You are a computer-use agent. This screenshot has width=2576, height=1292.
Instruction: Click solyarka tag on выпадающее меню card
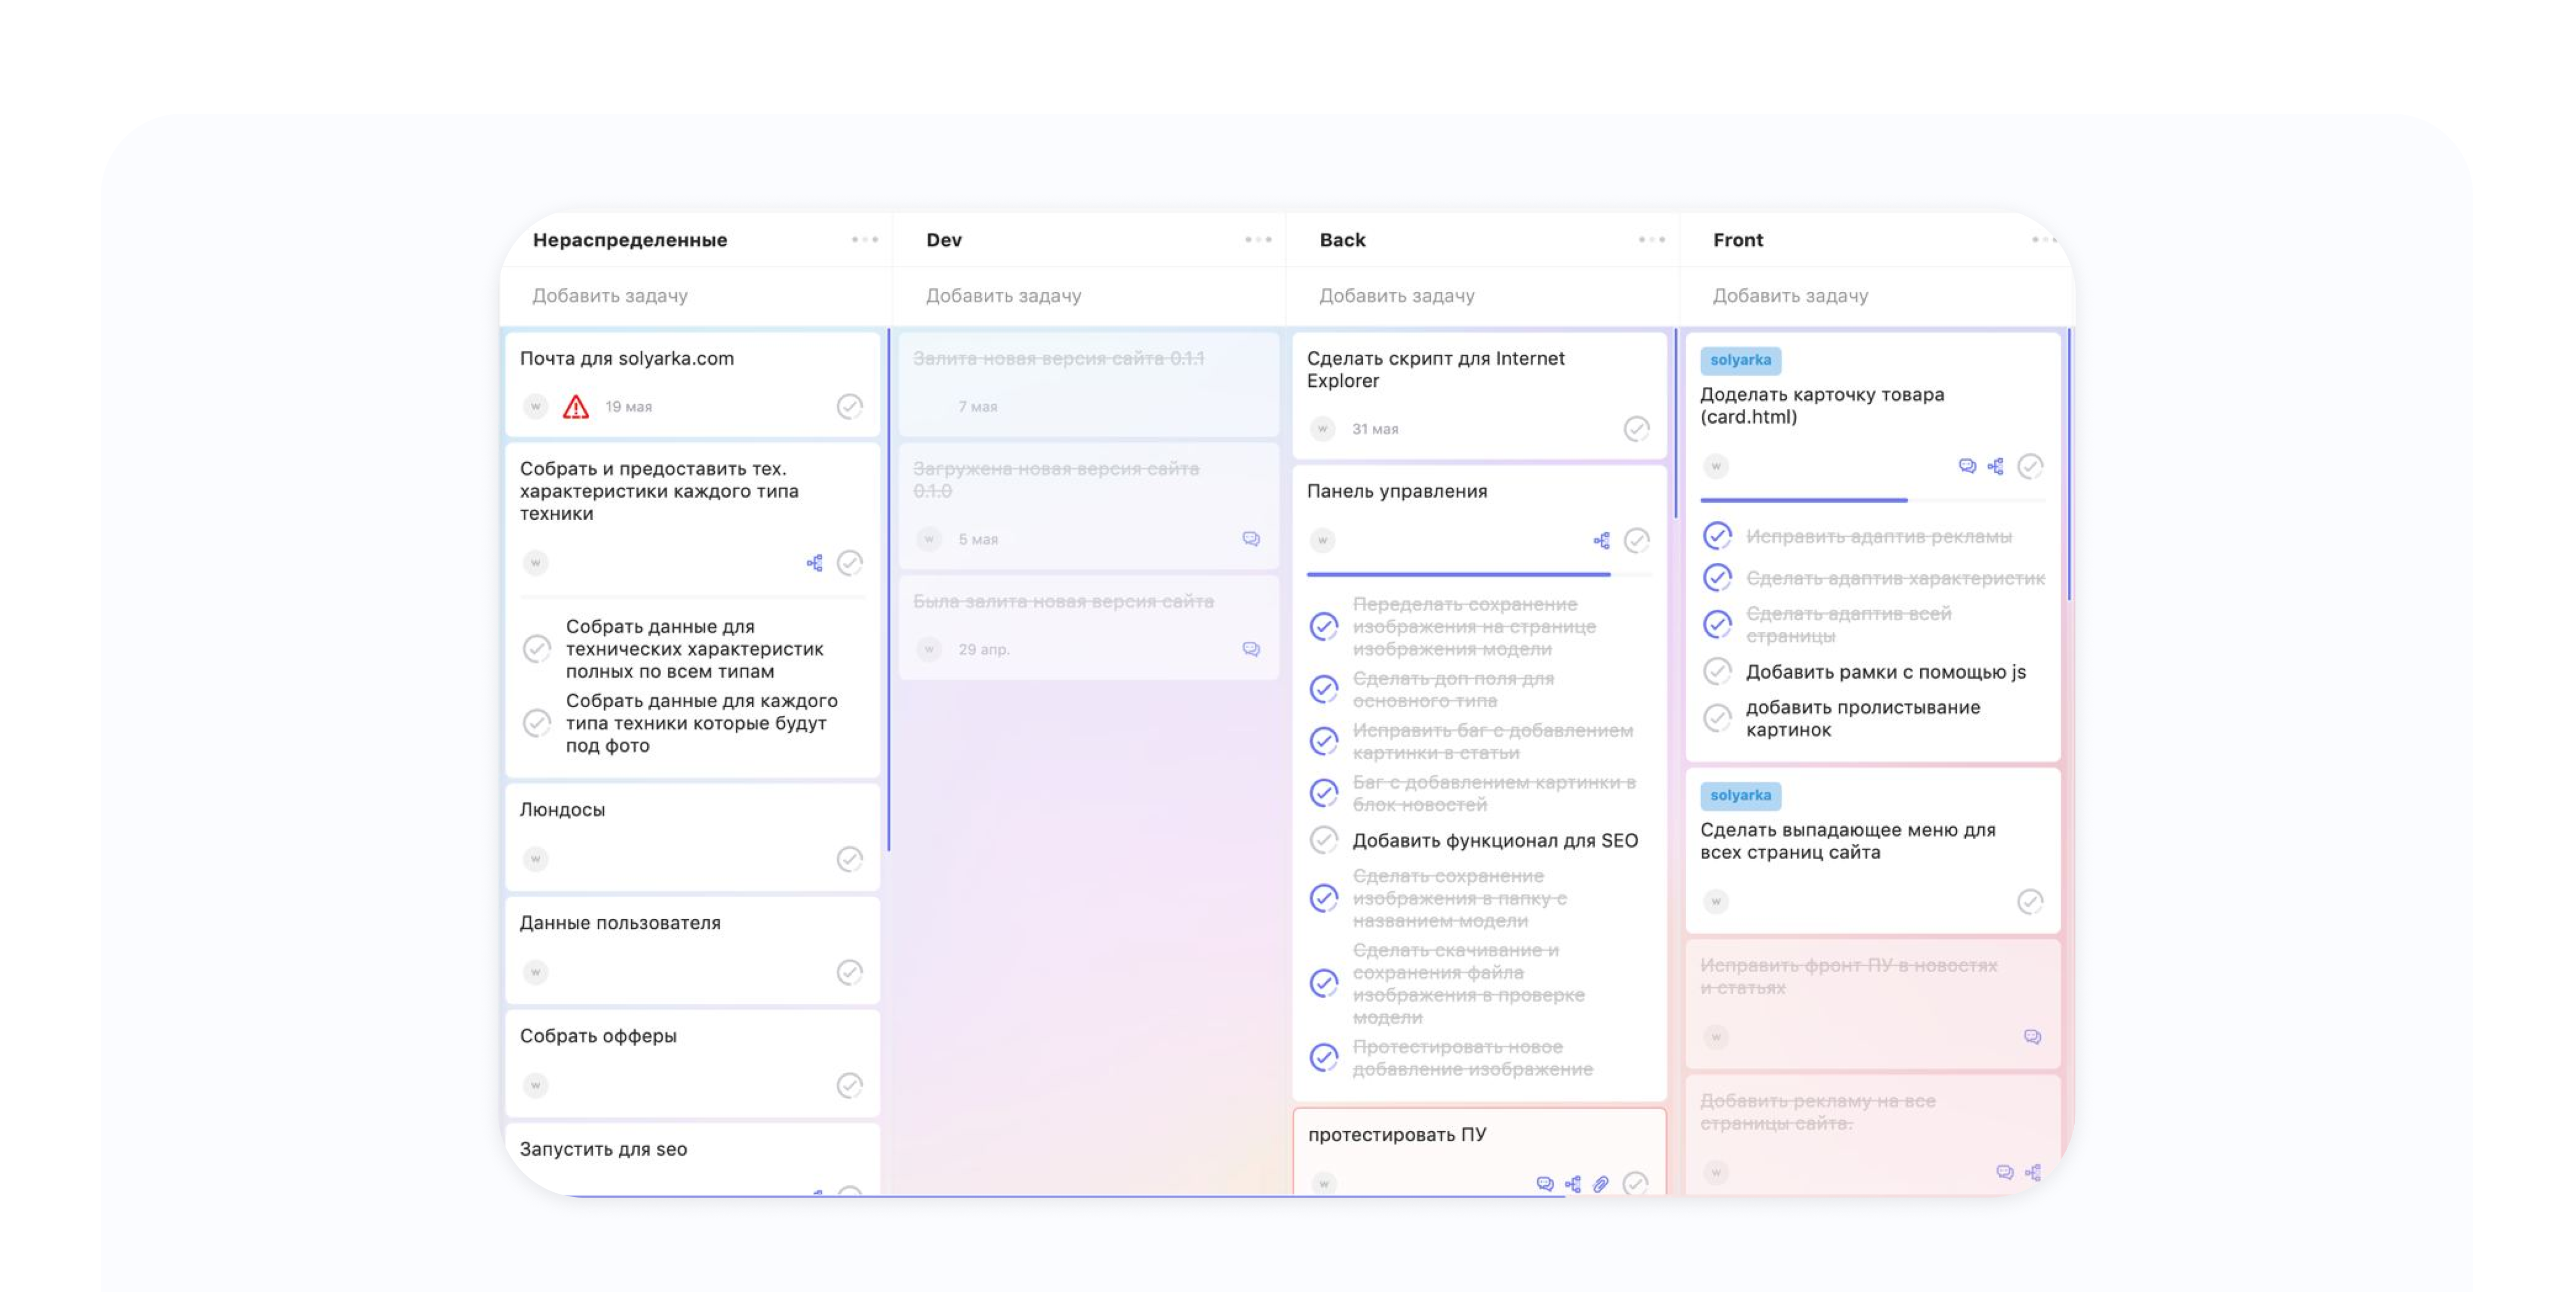1740,795
